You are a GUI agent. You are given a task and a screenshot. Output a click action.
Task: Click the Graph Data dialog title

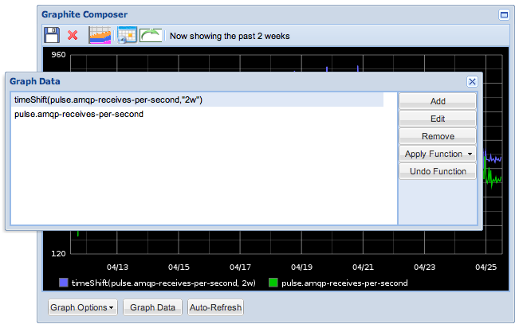click(x=35, y=81)
